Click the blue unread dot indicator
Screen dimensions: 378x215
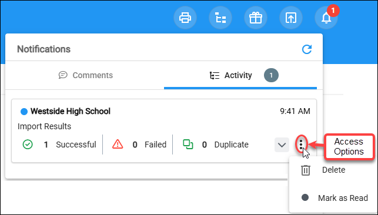(x=24, y=112)
